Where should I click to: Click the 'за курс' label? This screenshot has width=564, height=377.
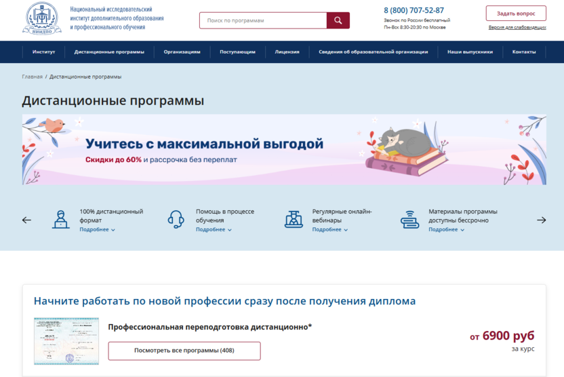pos(523,349)
